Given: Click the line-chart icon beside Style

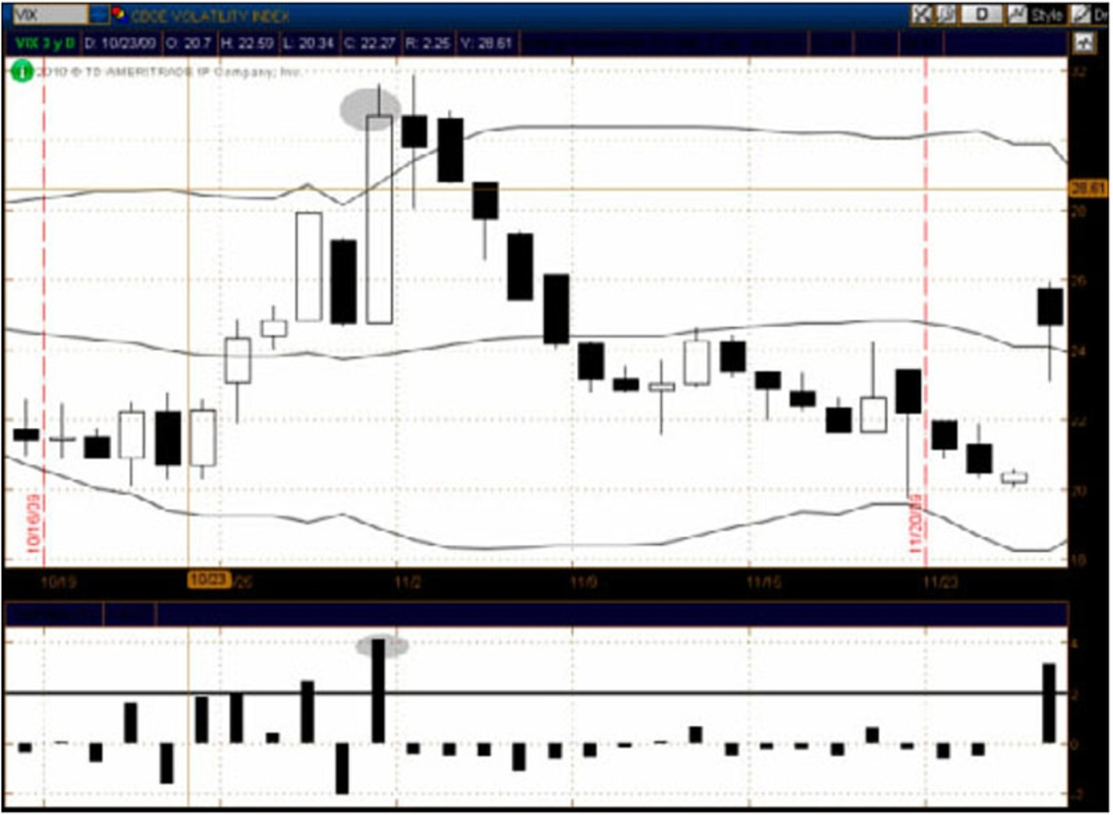Looking at the screenshot, I should click(x=1017, y=14).
